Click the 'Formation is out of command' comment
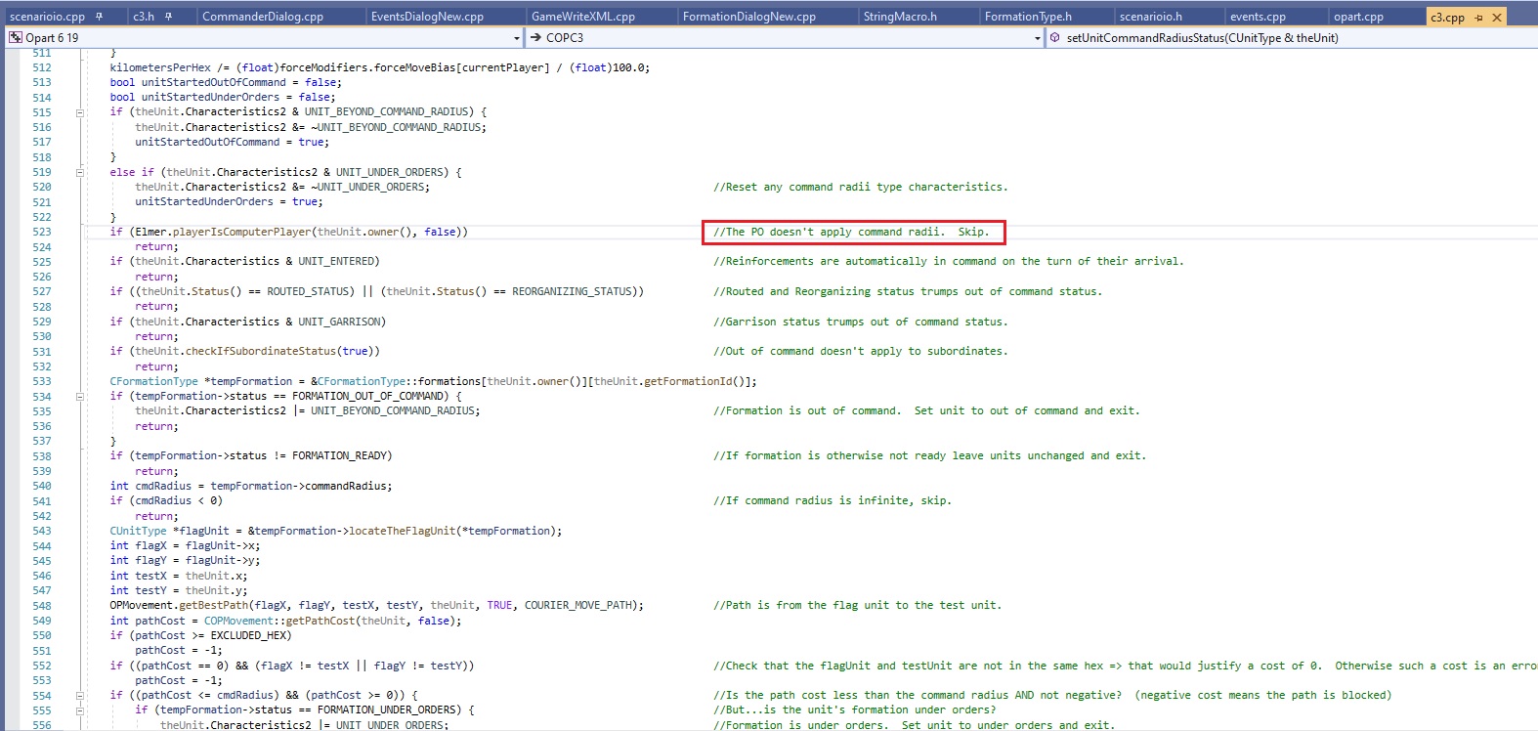Viewport: 1538px width, 731px height. pyautogui.click(x=926, y=411)
